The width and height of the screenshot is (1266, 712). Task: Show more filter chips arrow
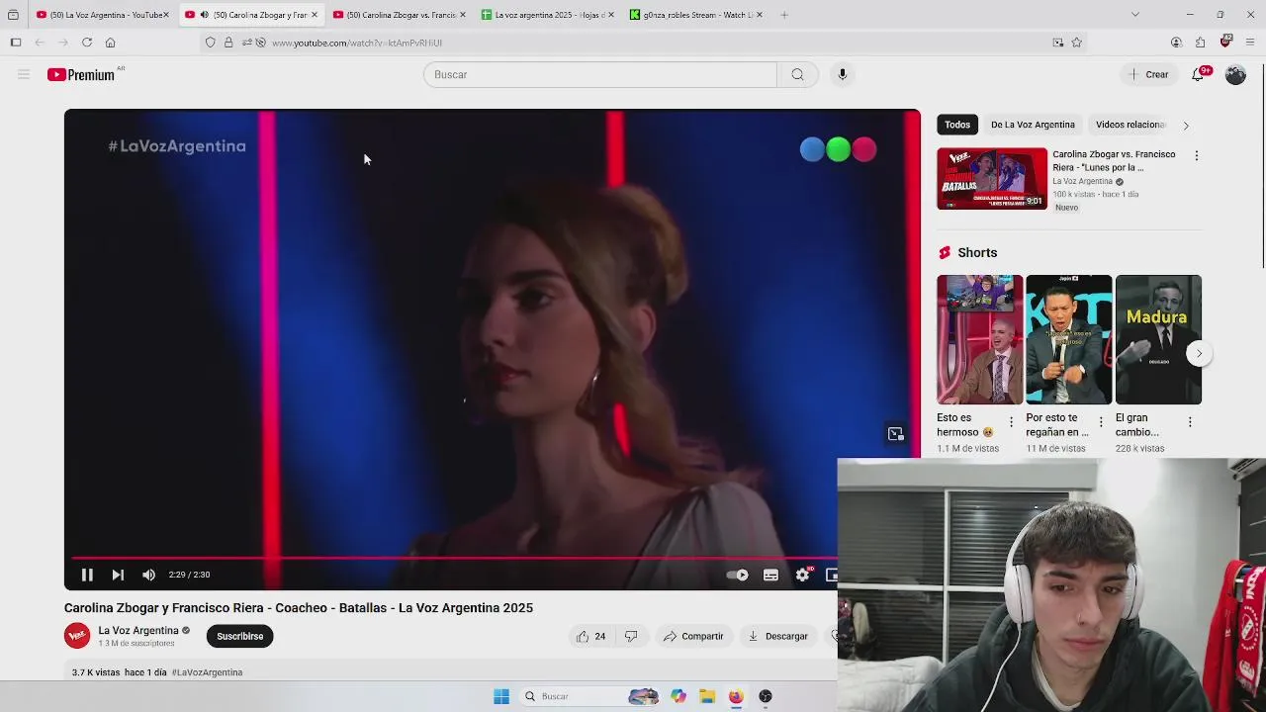(1186, 126)
